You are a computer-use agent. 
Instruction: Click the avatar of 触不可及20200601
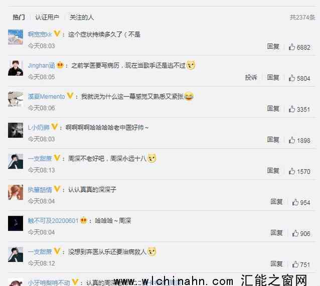click(x=16, y=223)
